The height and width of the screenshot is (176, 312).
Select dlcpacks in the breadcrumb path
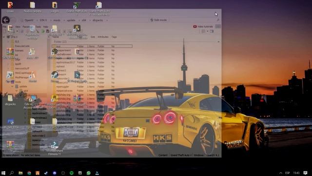pyautogui.click(x=97, y=20)
